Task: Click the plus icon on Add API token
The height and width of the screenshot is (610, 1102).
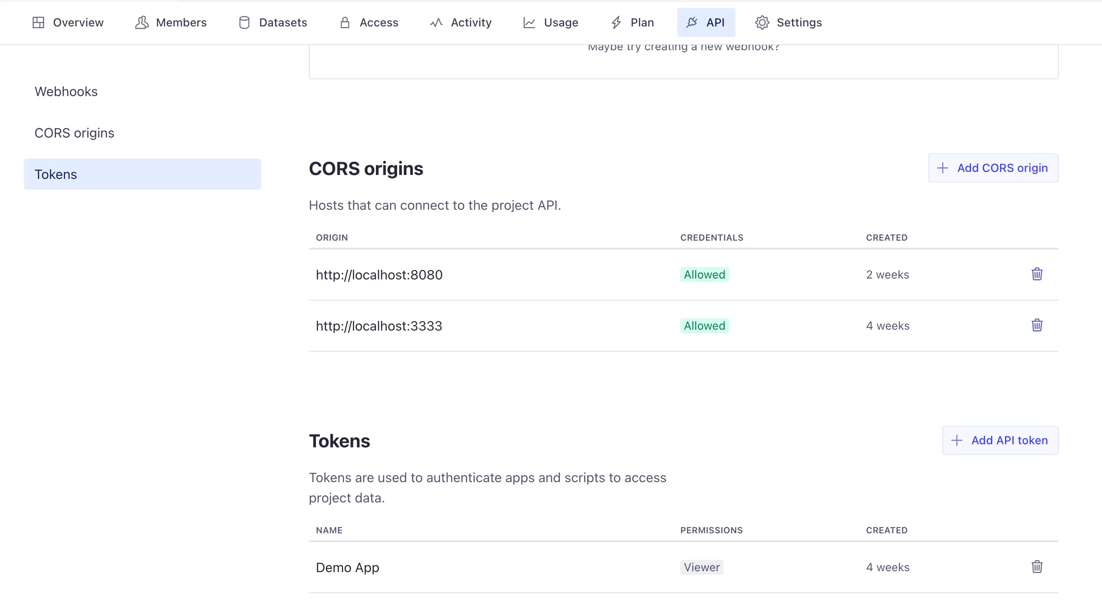Action: pyautogui.click(x=956, y=440)
